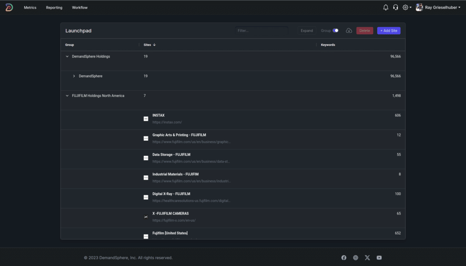
Task: Click the Digital X-Ray site favicon
Action: point(146,197)
